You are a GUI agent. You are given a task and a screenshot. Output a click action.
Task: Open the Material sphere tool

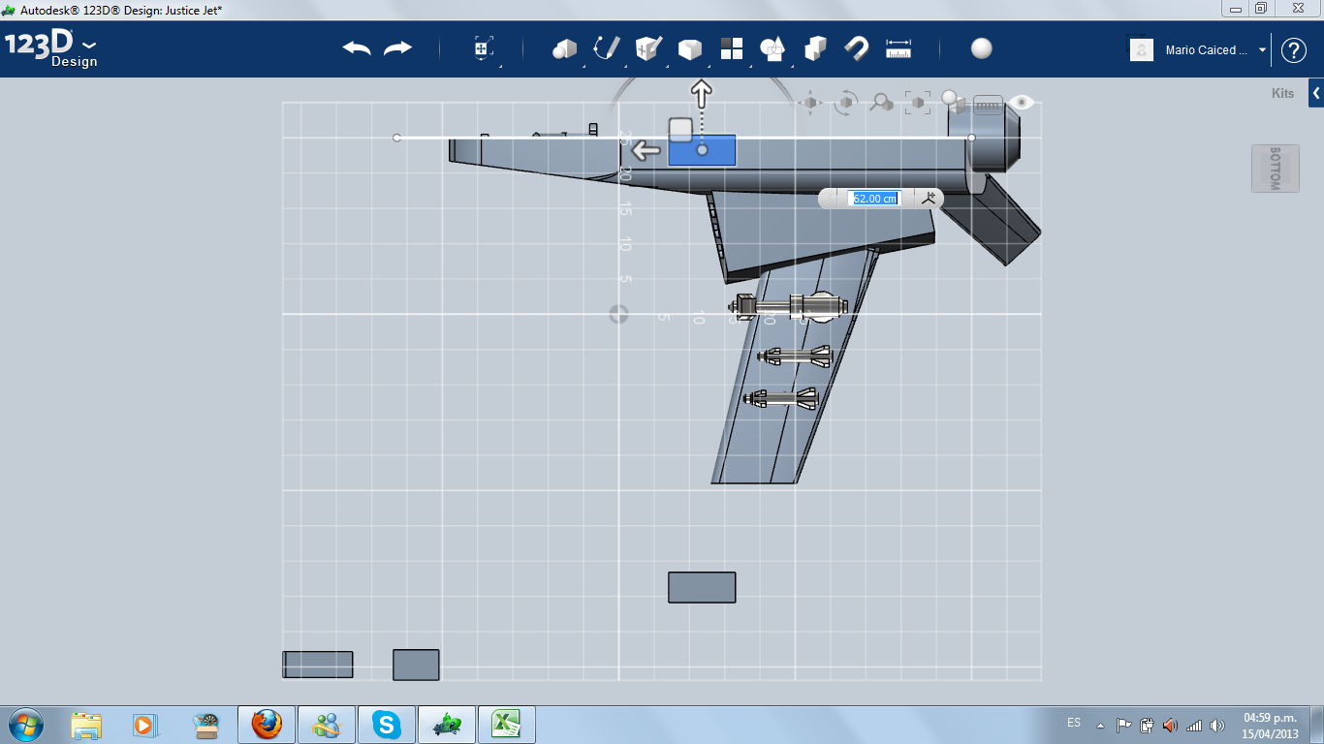pos(982,48)
